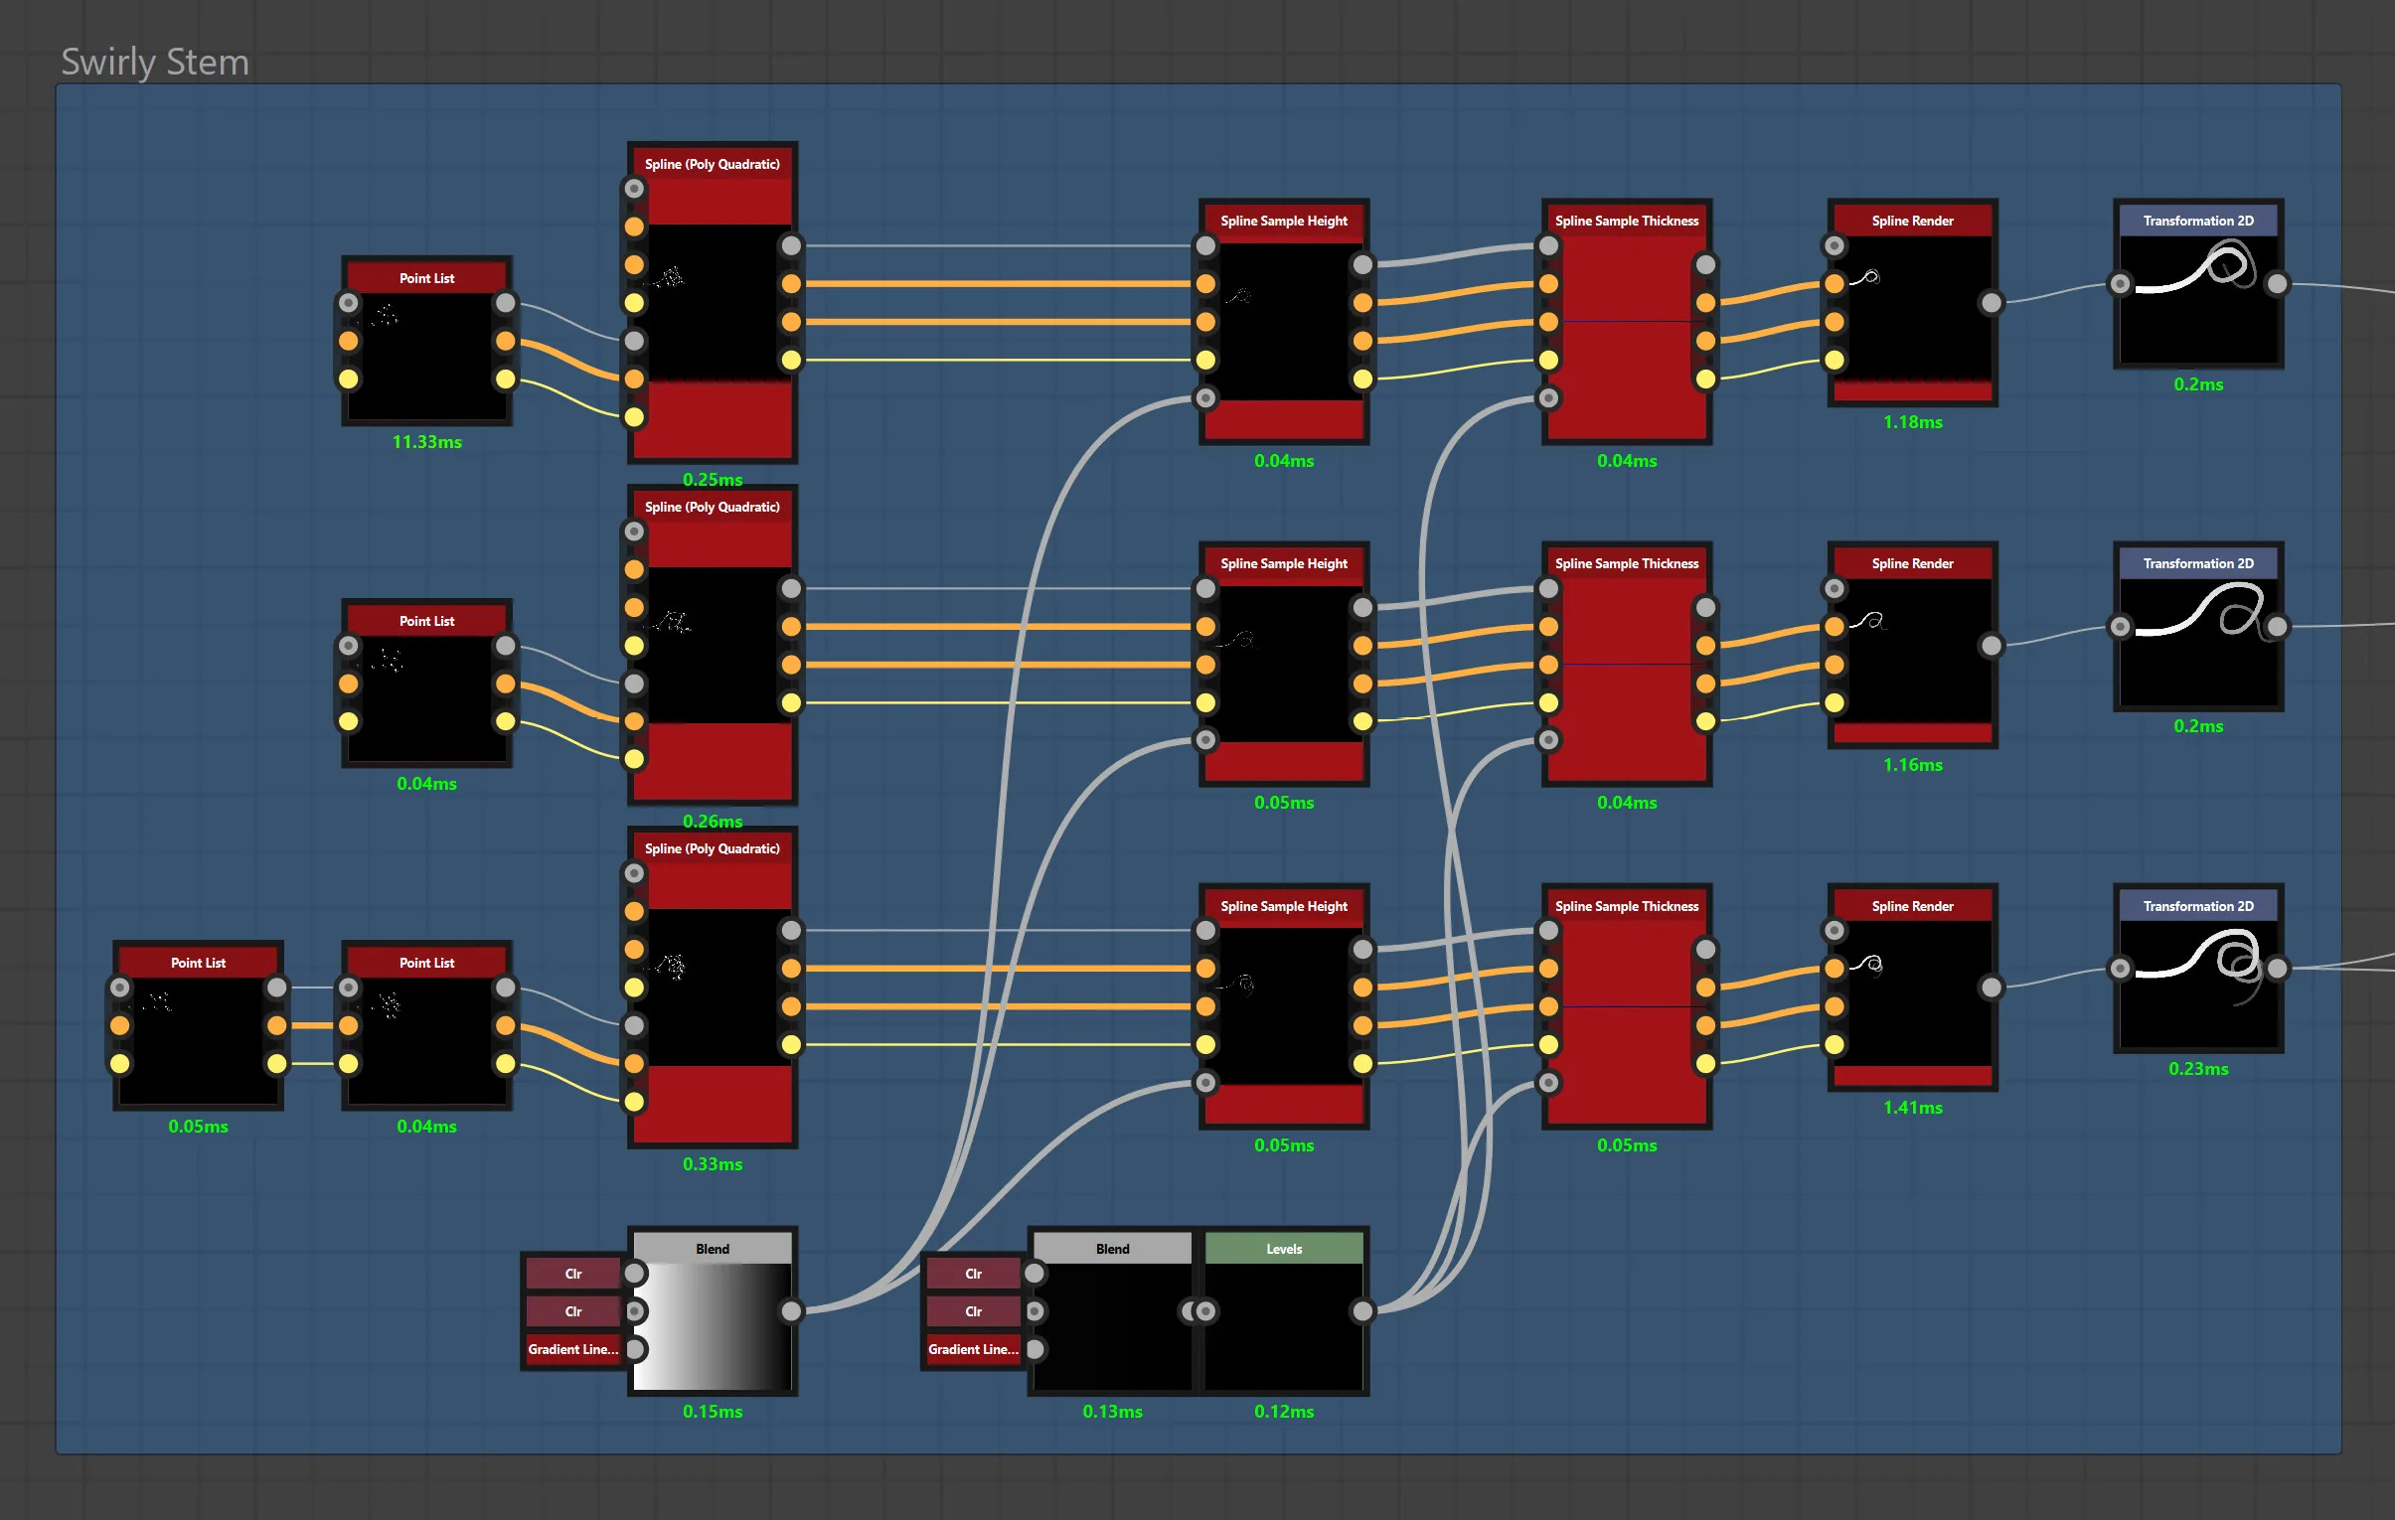Select Gradient Line input beside the 0.15ms Blend
The width and height of the screenshot is (2395, 1520).
pos(573,1349)
